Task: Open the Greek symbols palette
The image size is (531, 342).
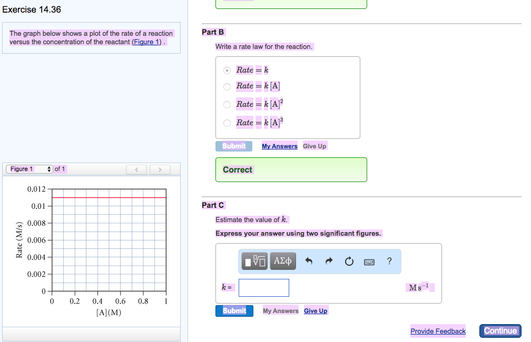Action: (283, 261)
